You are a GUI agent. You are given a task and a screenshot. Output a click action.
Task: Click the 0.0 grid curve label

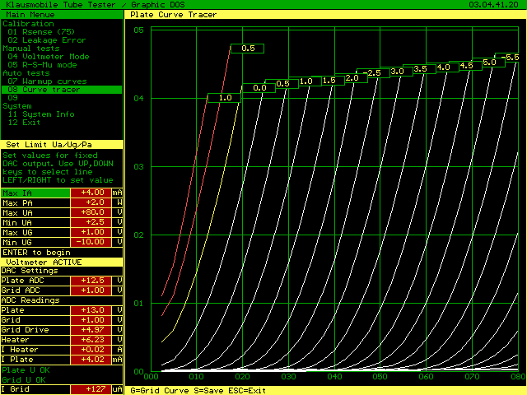pos(259,88)
